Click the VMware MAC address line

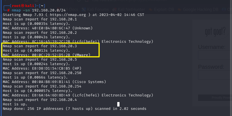tap(46, 55)
